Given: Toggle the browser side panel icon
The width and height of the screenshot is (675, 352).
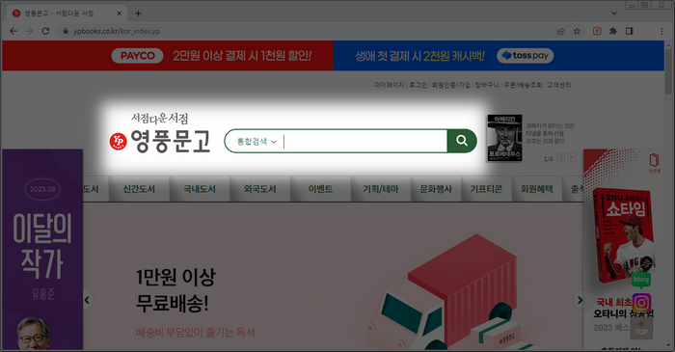Looking at the screenshot, I should [630, 31].
